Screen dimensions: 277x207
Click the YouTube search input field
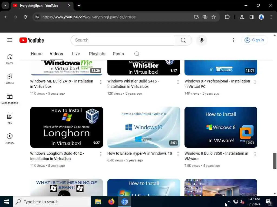123,40
